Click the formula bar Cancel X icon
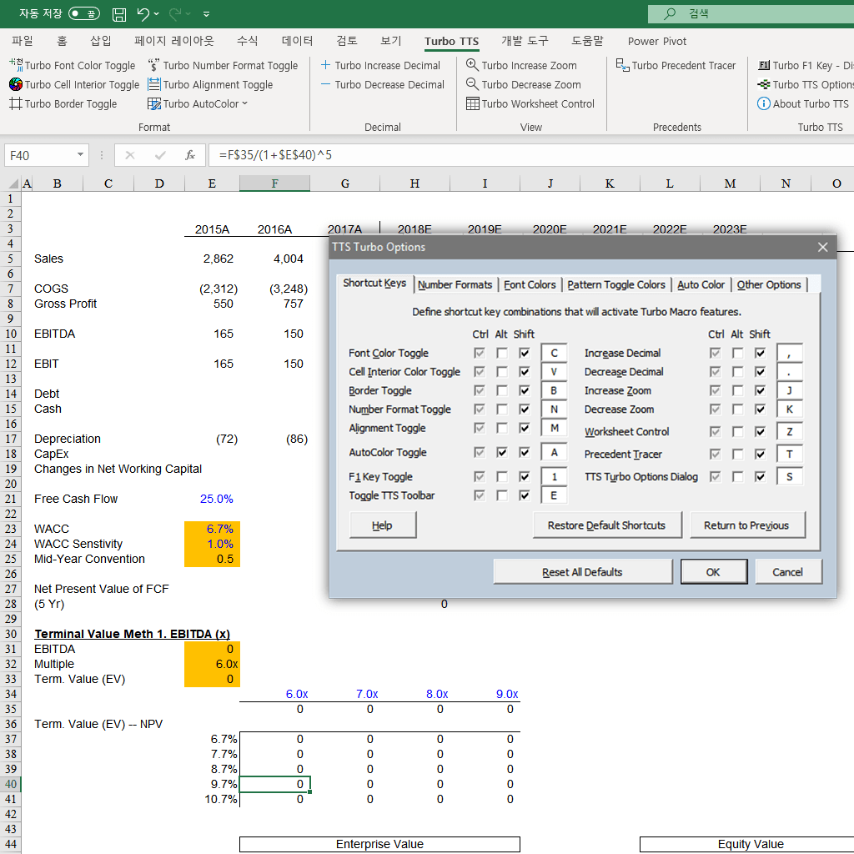 pyautogui.click(x=129, y=155)
